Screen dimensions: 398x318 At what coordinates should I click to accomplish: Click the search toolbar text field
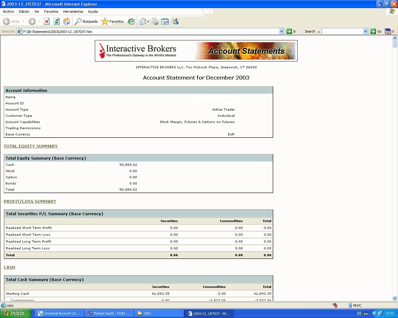tap(342, 31)
